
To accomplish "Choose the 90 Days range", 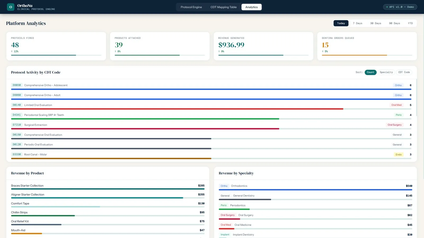I will pos(394,23).
